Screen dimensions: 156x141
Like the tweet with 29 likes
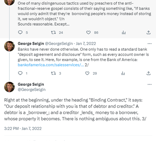[x=87, y=73]
